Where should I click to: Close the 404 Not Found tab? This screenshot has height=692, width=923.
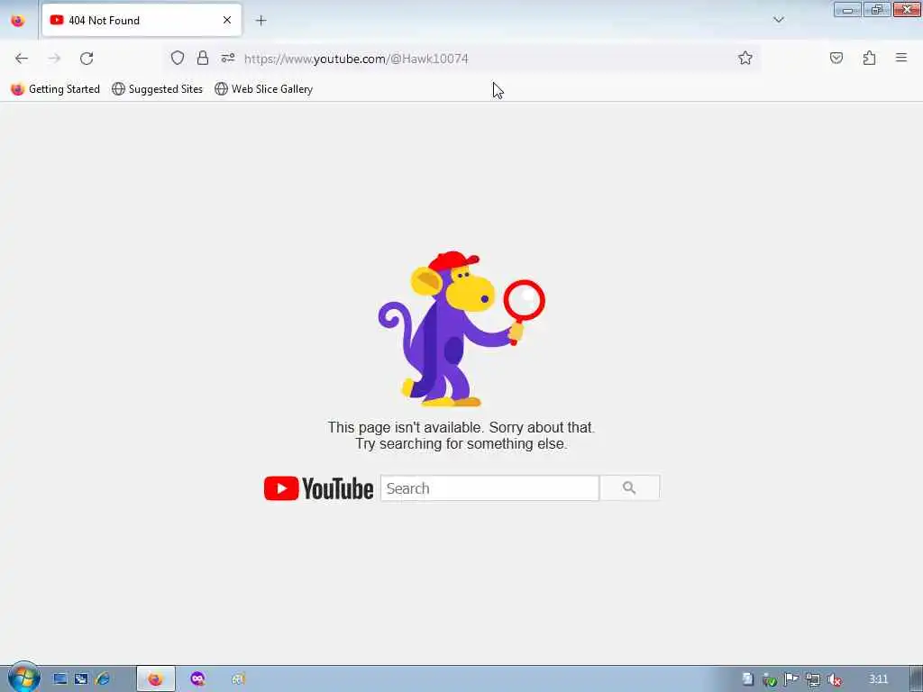[x=227, y=20]
